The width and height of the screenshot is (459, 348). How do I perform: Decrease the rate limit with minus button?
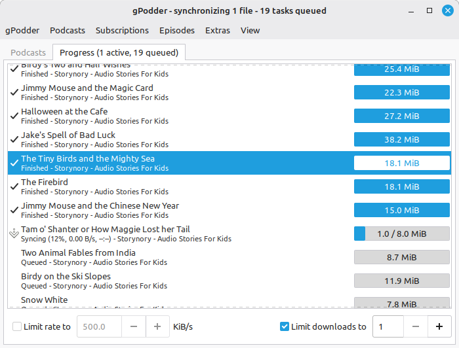(133, 326)
